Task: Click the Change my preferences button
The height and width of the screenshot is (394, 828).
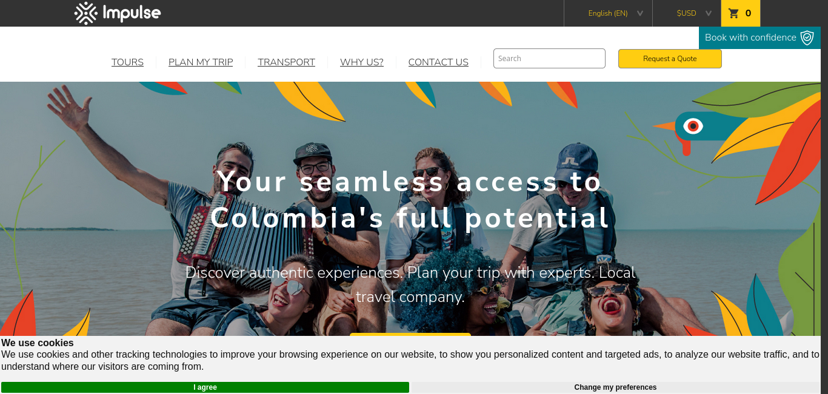Action: point(615,387)
